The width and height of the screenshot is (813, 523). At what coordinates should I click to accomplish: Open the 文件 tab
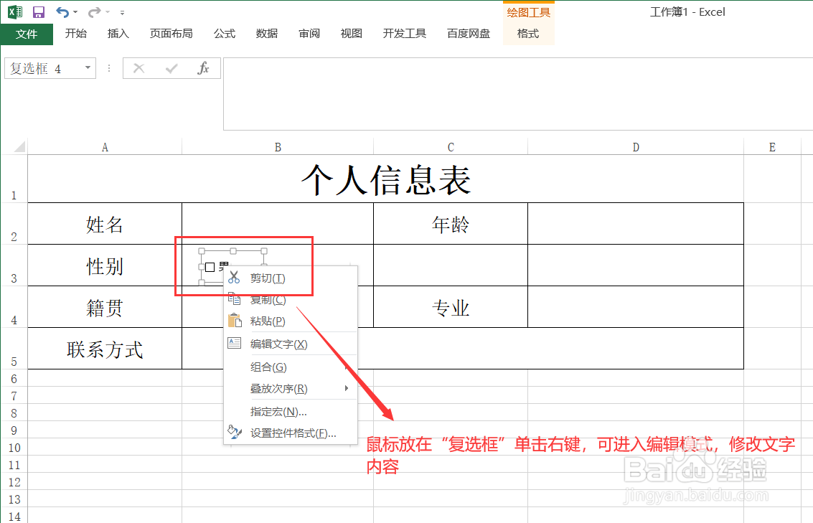(27, 34)
